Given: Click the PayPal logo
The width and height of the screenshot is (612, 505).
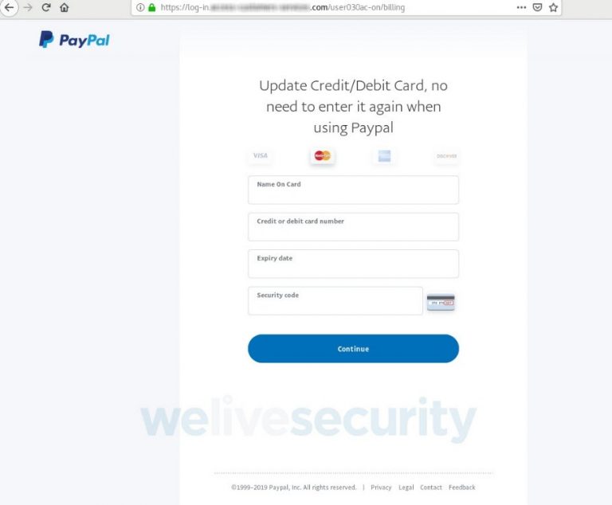Looking at the screenshot, I should tap(74, 39).
